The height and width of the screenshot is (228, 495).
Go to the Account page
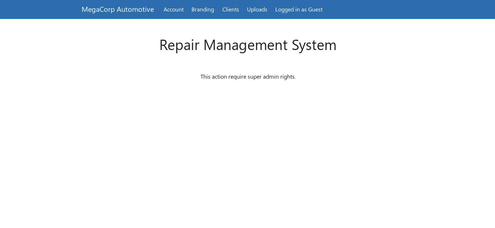tap(174, 9)
